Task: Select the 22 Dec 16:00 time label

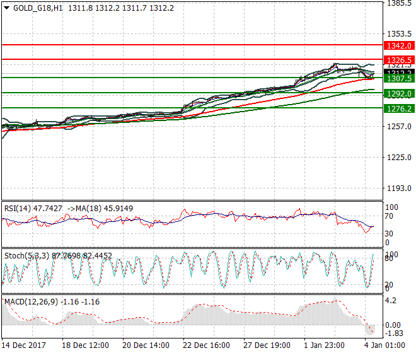Action: point(206,345)
